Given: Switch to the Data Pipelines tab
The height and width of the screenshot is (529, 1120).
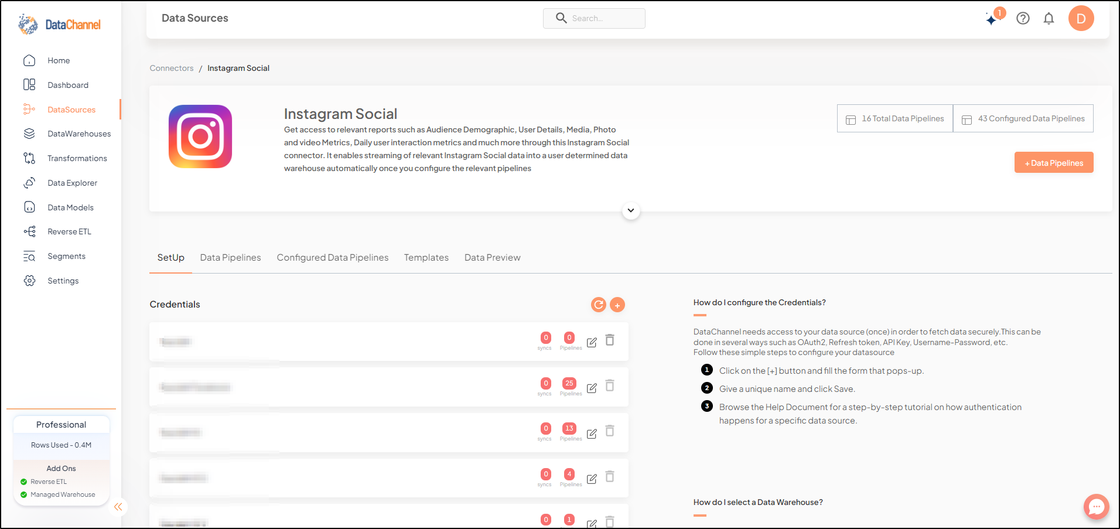Looking at the screenshot, I should 230,258.
